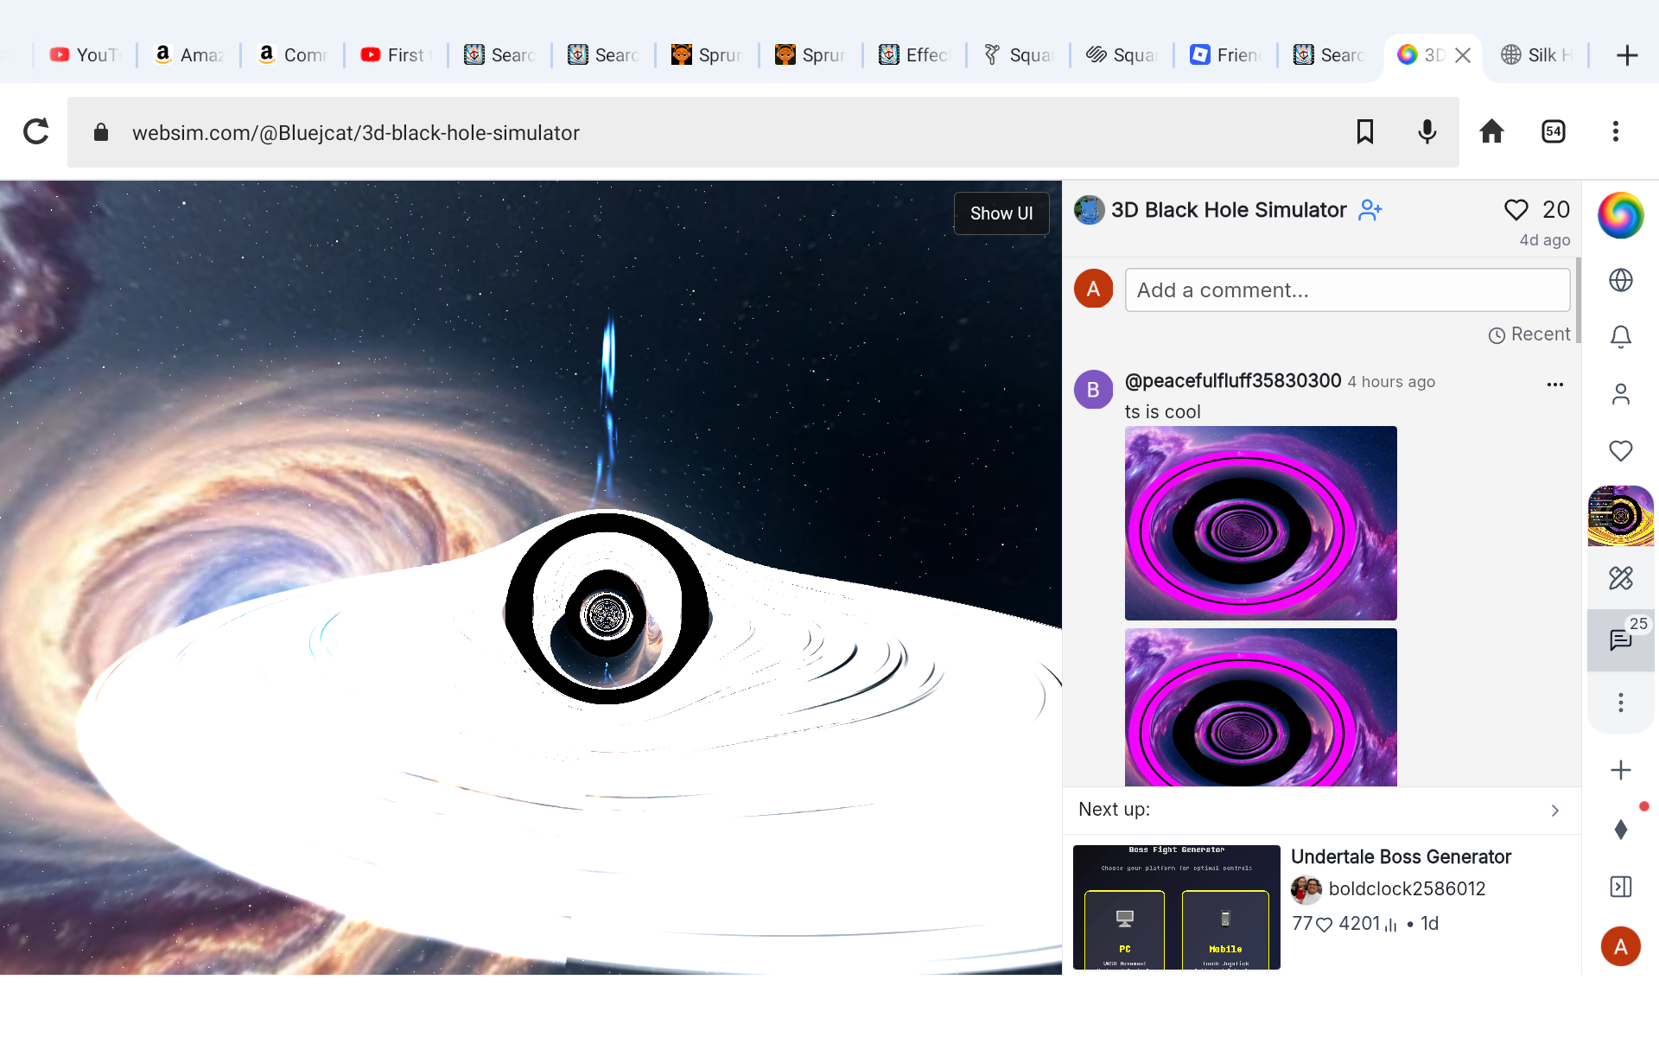This screenshot has width=1659, height=1037.
Task: Expand the Next up section chevron
Action: [x=1554, y=811]
